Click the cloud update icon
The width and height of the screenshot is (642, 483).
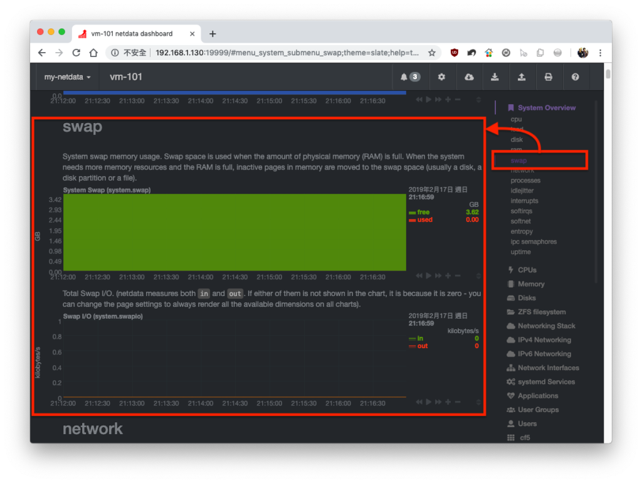(469, 77)
